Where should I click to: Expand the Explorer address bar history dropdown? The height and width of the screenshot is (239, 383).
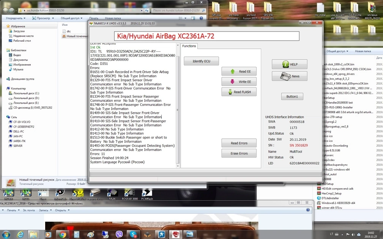pos(142,11)
